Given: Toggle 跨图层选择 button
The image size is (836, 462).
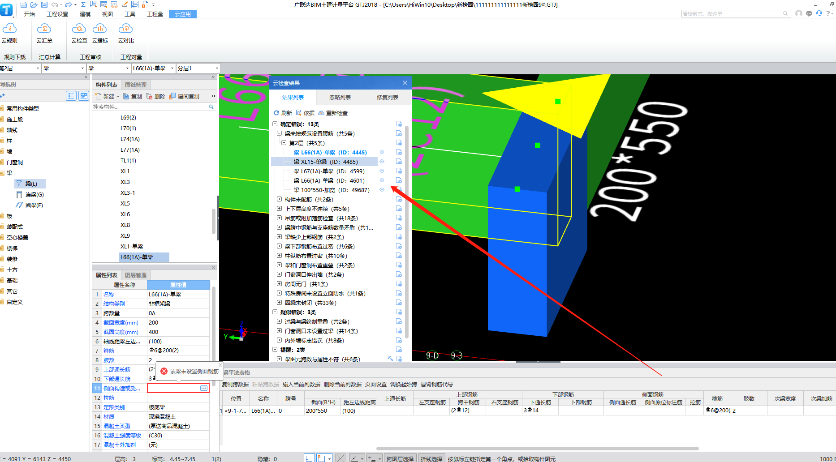Looking at the screenshot, I should (x=400, y=458).
